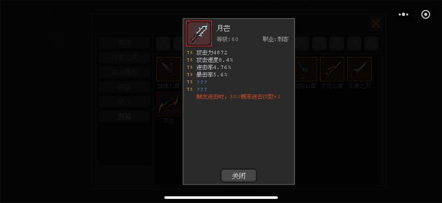Switch to the 战斗属性 sidebar tab
Viewport: 442px width, 203px height.
click(x=124, y=72)
